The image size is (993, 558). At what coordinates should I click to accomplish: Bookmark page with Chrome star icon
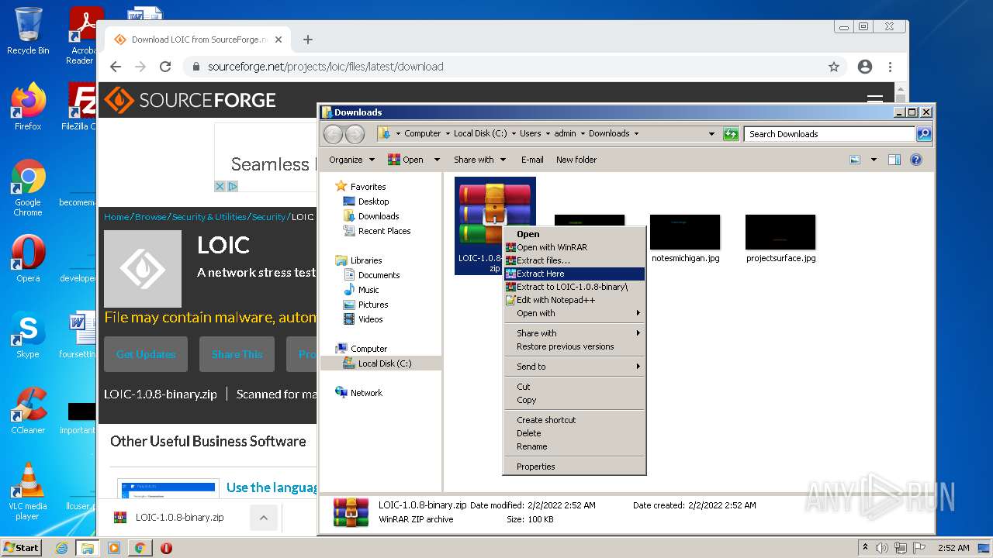click(x=834, y=67)
